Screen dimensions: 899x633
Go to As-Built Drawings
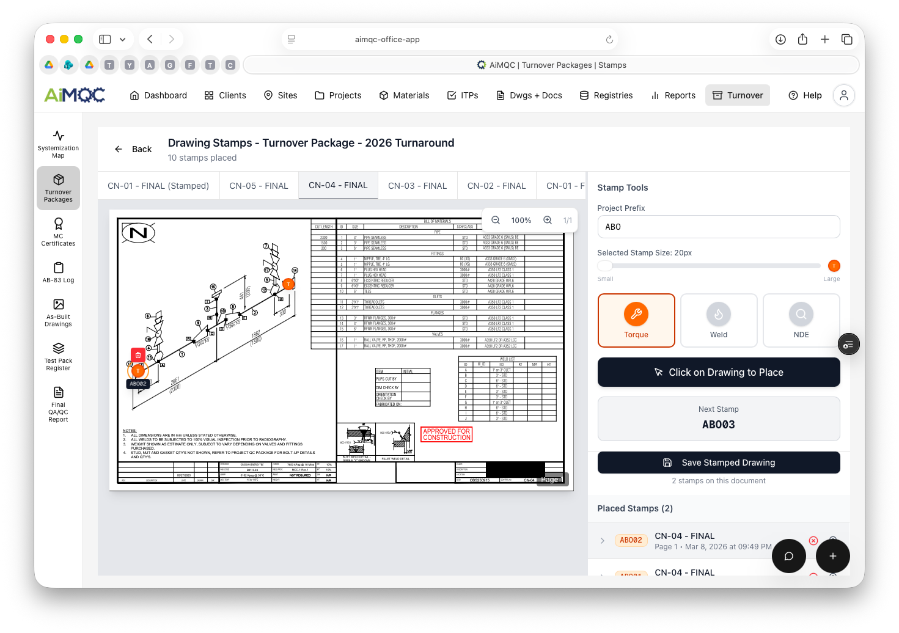58,313
